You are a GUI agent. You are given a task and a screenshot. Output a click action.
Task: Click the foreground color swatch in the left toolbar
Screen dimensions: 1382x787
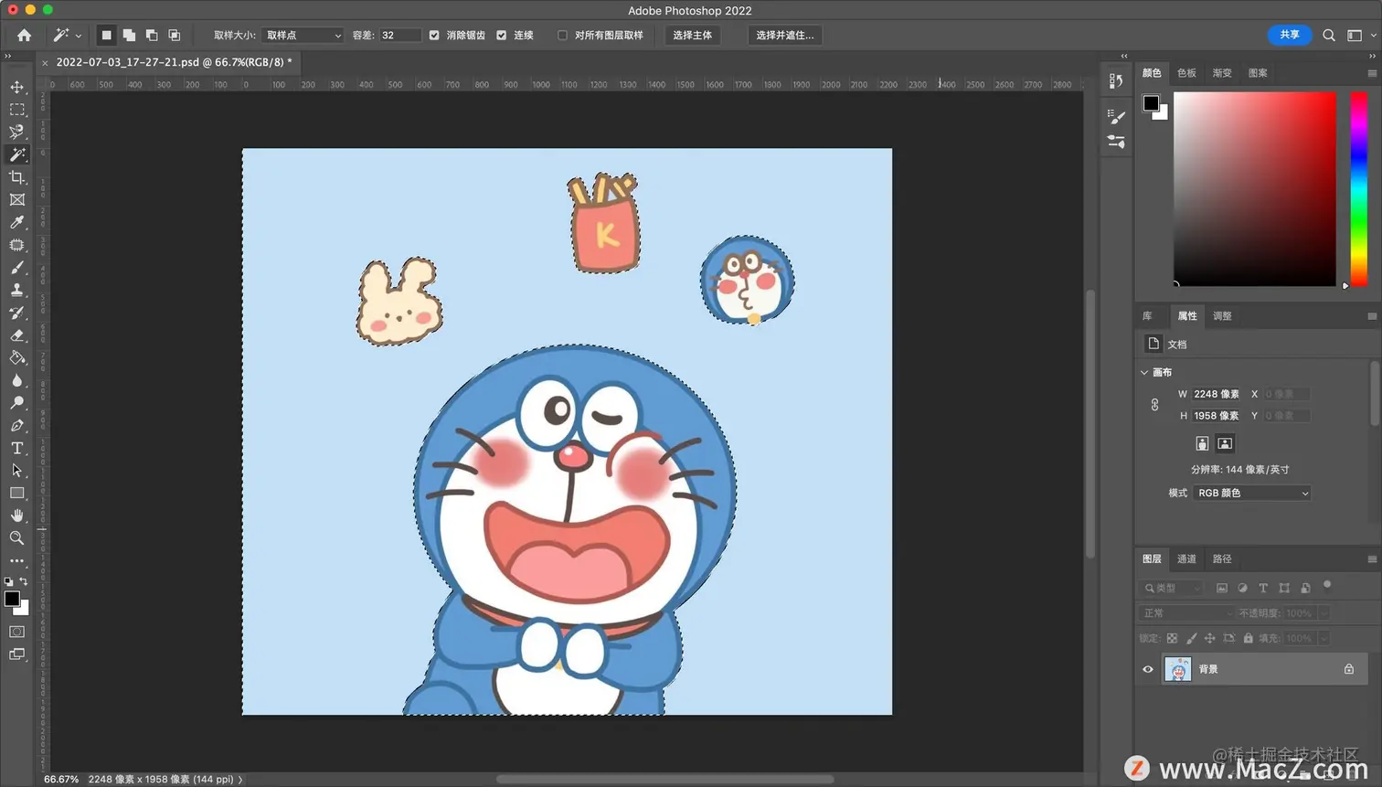pyautogui.click(x=12, y=599)
